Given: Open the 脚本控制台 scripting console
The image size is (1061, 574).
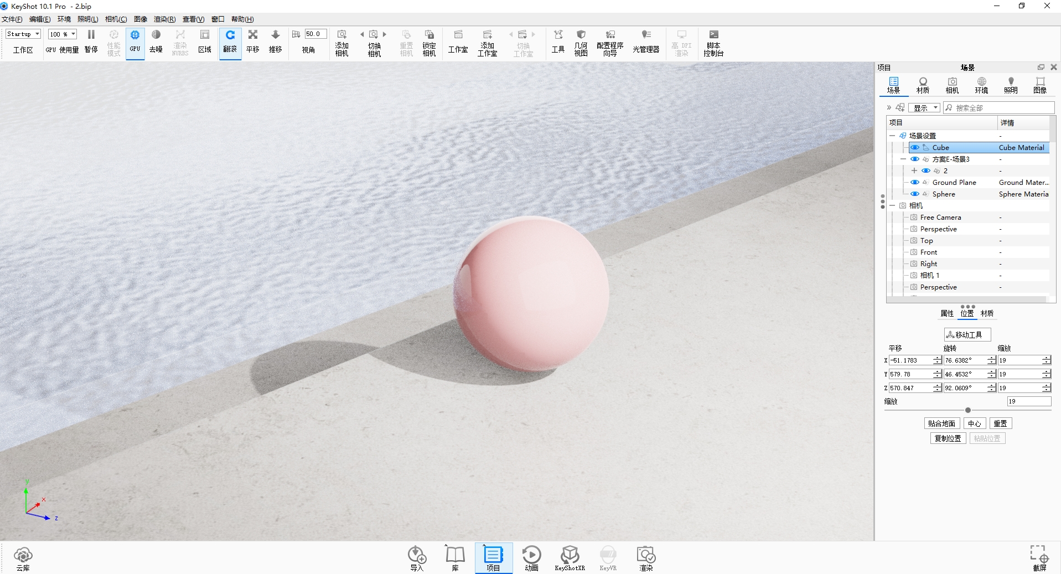Looking at the screenshot, I should tap(713, 42).
